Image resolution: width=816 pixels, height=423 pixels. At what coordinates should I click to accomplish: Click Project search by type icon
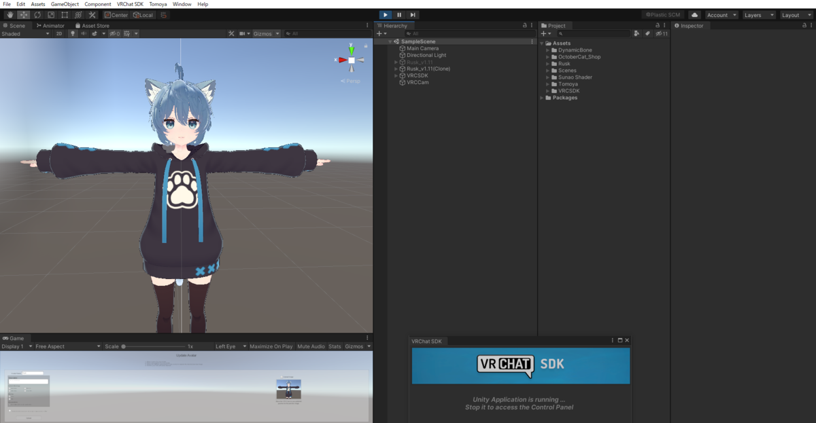tap(636, 33)
